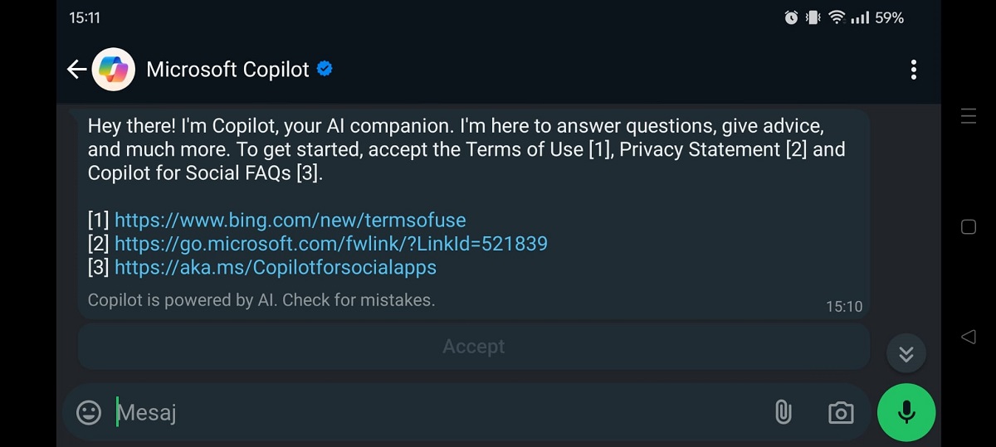
Task: Open the emoji picker
Action: point(89,412)
